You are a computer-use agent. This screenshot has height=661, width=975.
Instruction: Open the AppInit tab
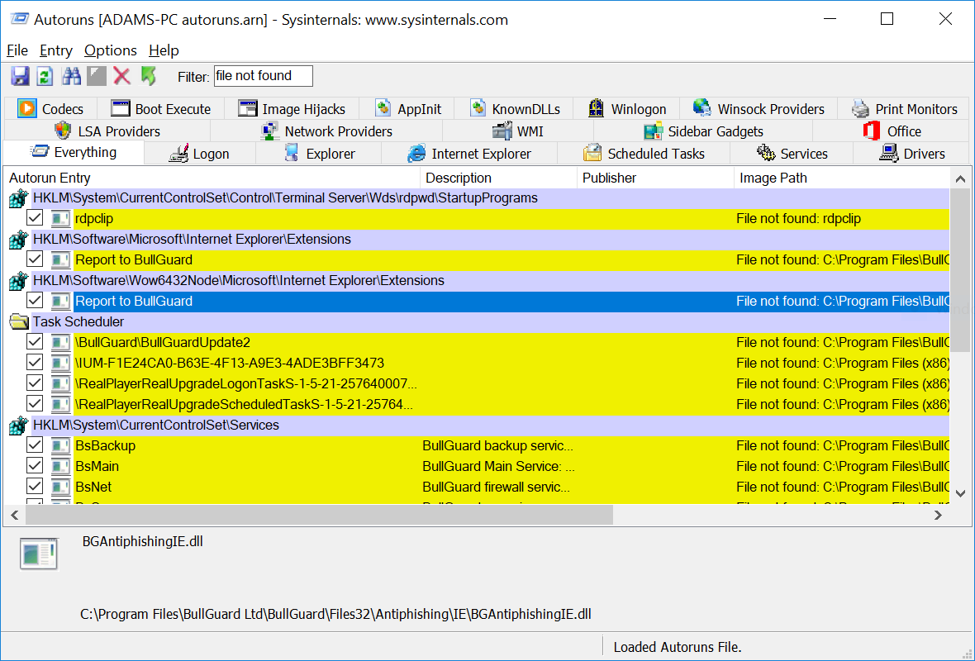(x=408, y=109)
